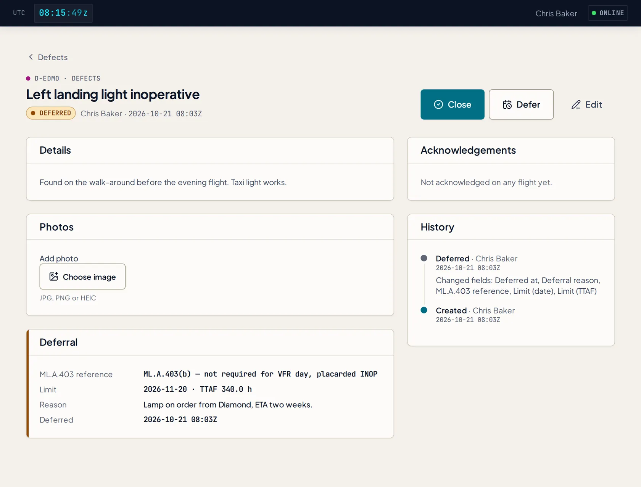Click the calendar-clock icon in Defer
641x487 pixels.
click(507, 104)
